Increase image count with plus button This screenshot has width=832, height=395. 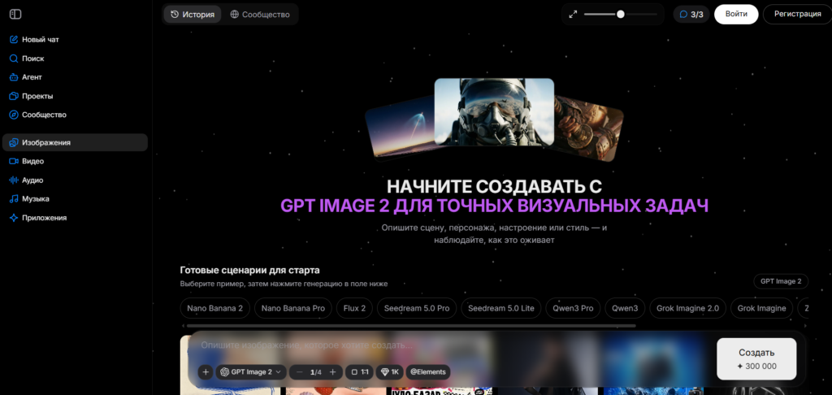pos(332,372)
